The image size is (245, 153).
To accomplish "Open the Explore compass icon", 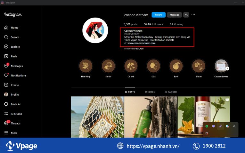I will [x=6, y=46].
